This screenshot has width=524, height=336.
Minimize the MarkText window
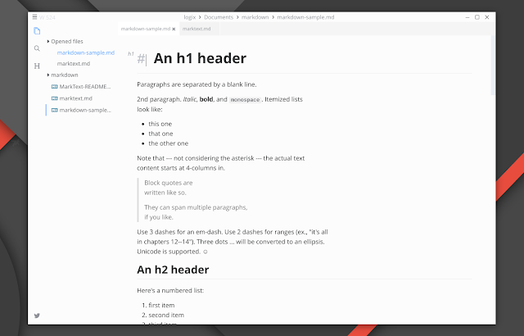[x=468, y=17]
